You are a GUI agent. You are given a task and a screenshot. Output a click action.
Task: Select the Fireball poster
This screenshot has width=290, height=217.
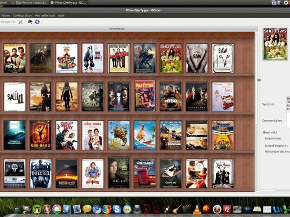(x=197, y=174)
